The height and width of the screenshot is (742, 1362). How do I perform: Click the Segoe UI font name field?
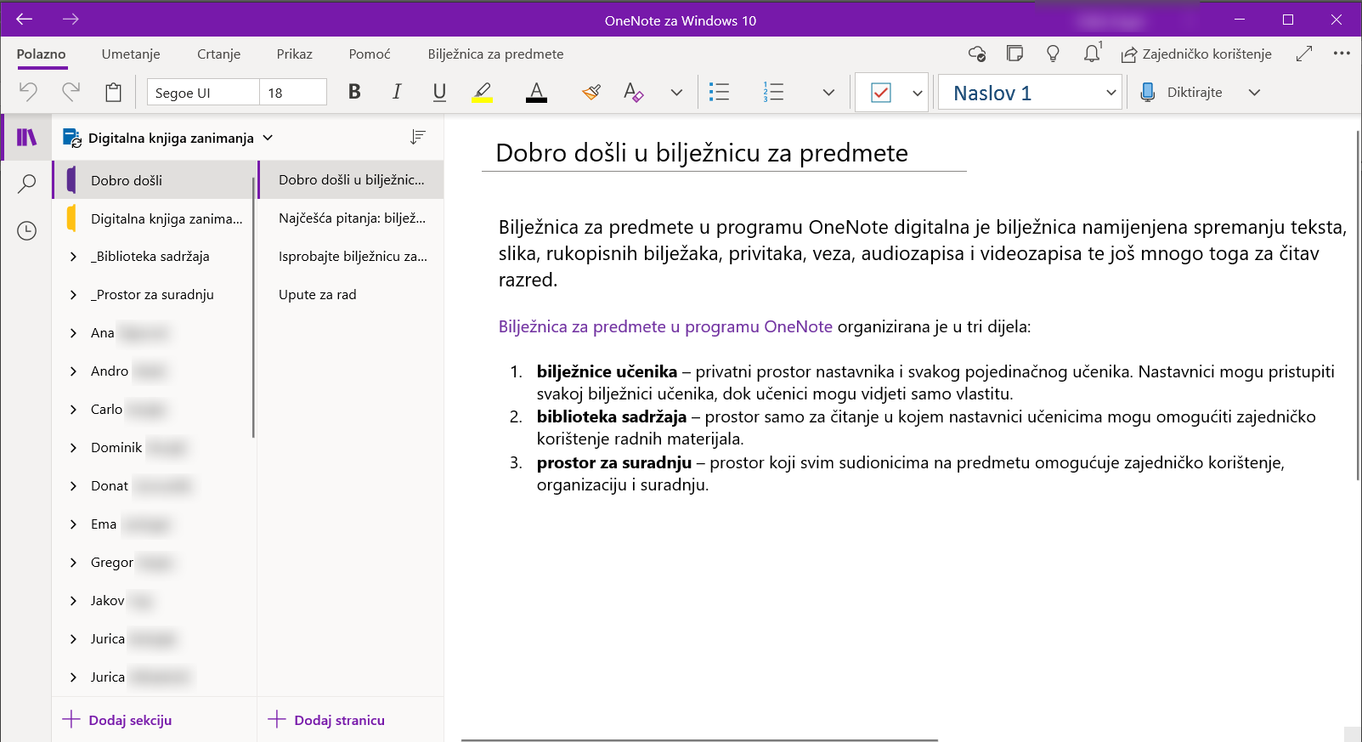(x=203, y=92)
